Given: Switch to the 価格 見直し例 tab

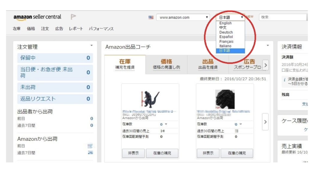Looking at the screenshot, I should (x=166, y=64).
